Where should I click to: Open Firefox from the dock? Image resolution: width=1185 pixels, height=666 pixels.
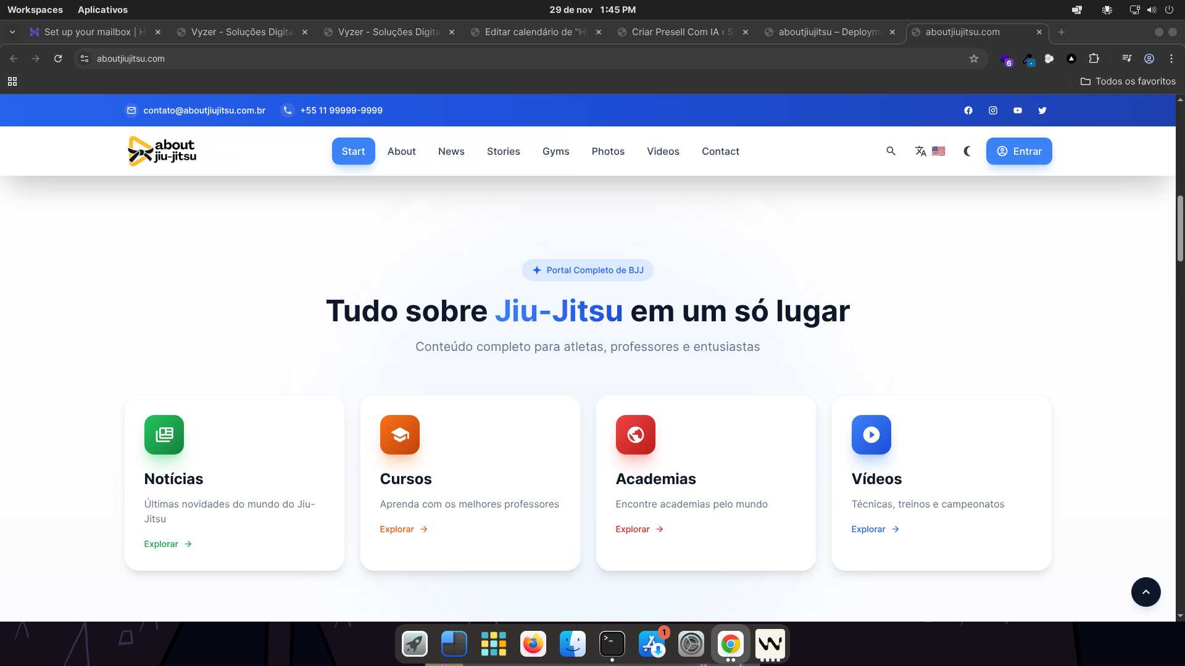pyautogui.click(x=533, y=644)
